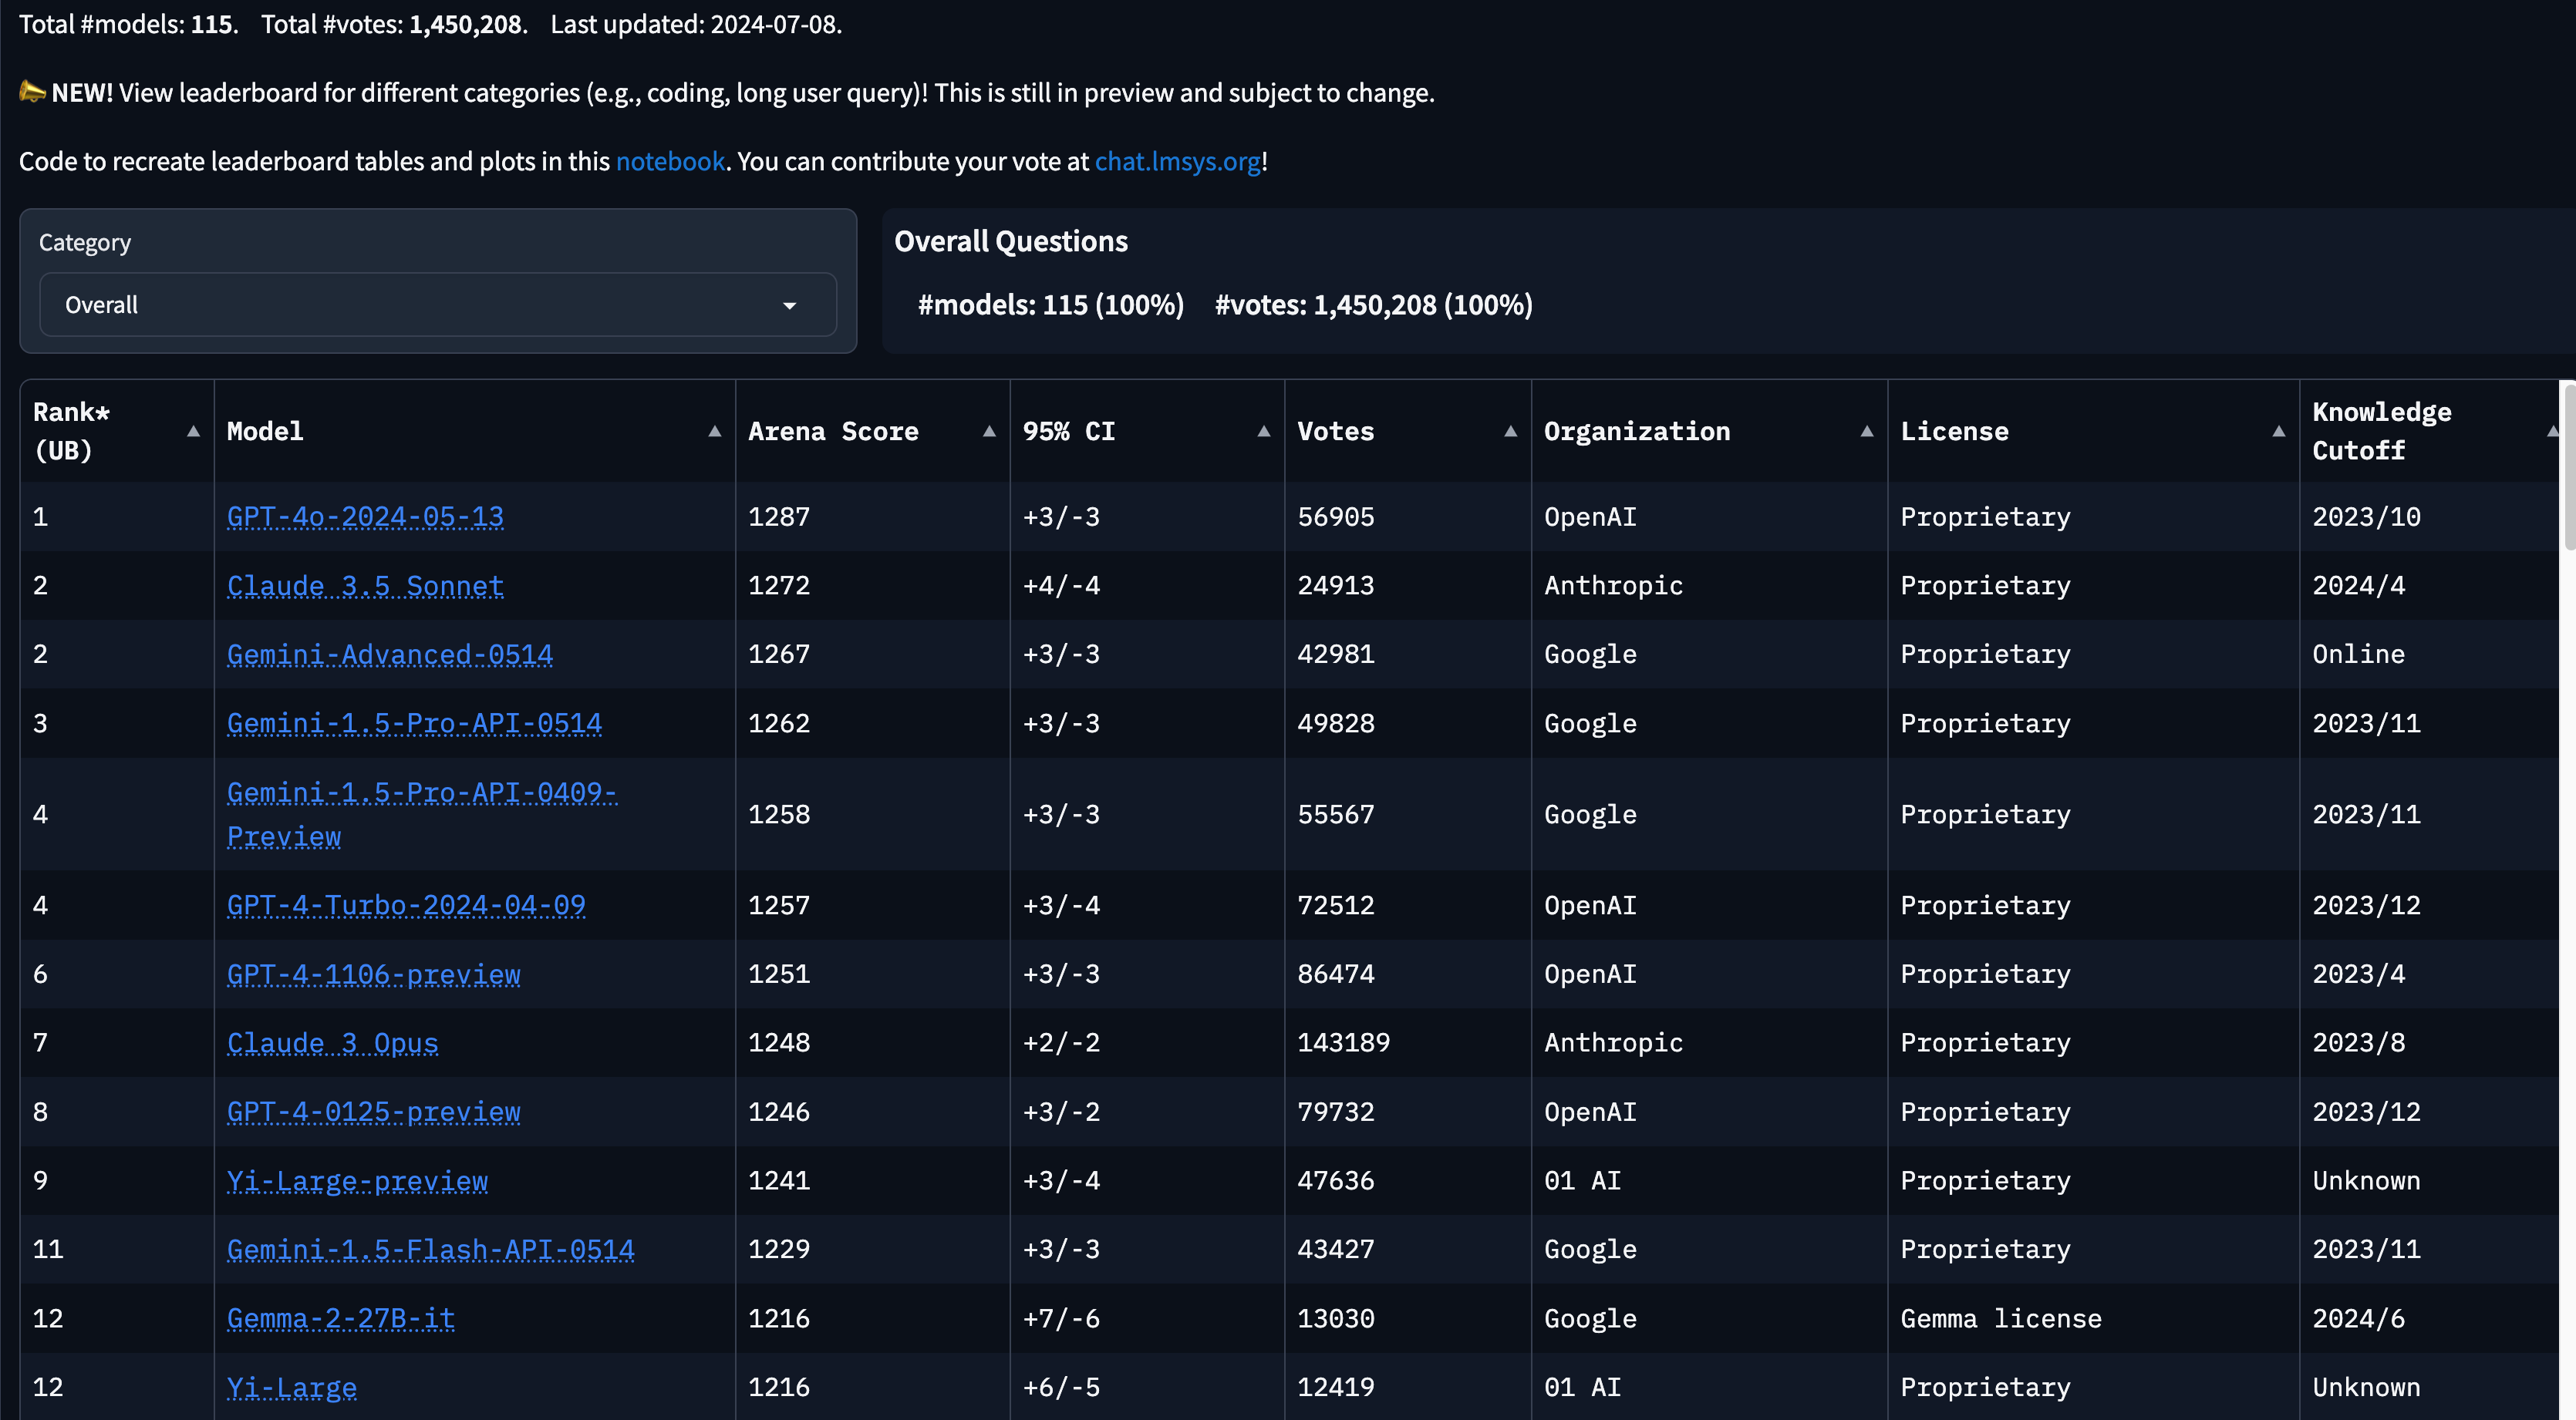View details for Gemini-Advanced-0514
This screenshot has width=2576, height=1420.
(389, 654)
